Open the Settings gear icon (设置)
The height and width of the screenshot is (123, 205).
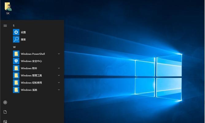click(x=16, y=32)
